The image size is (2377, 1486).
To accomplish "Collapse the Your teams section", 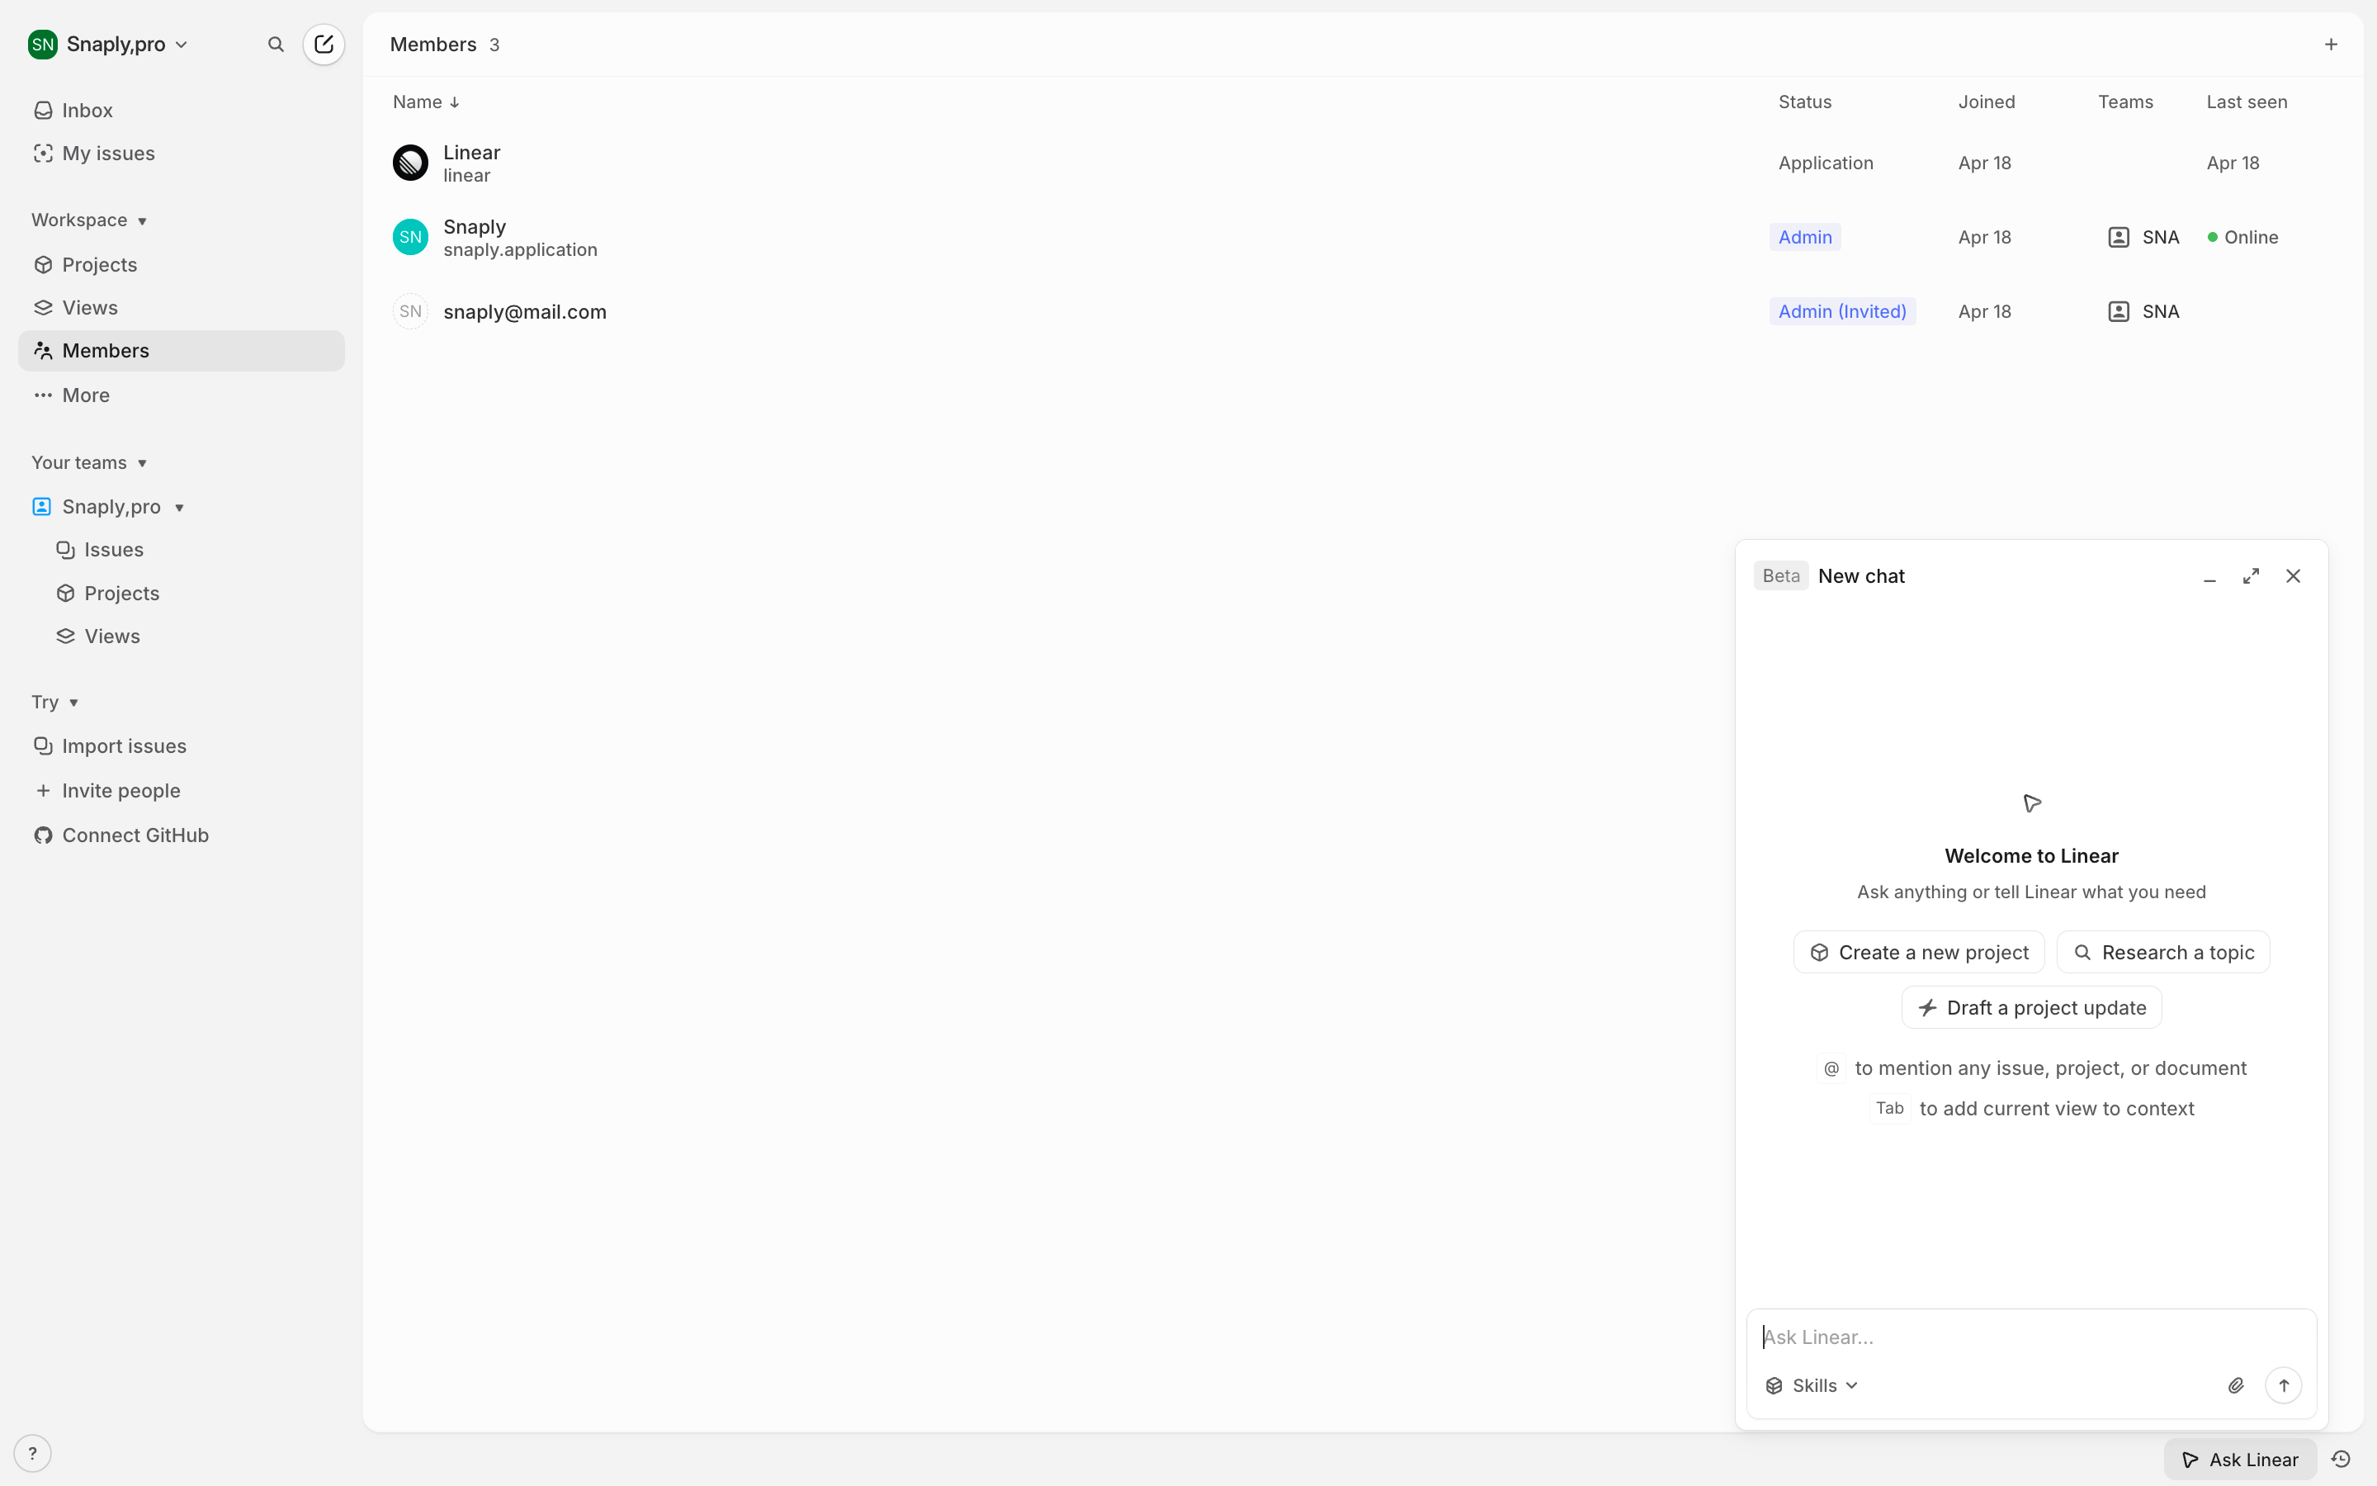I will tap(89, 463).
